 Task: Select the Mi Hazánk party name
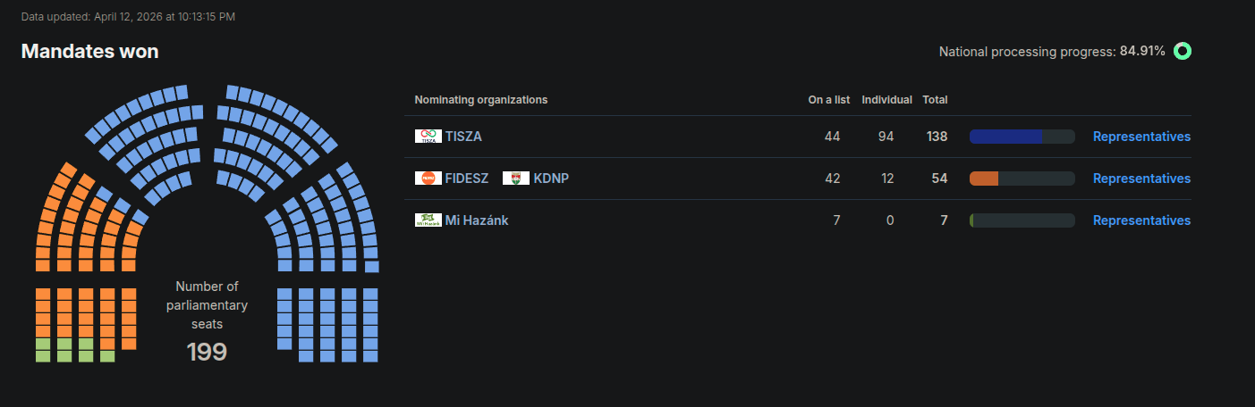[477, 220]
